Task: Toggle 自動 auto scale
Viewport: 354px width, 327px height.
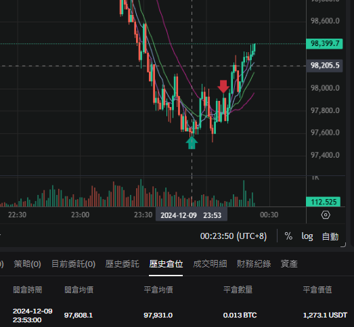Action: (330, 236)
